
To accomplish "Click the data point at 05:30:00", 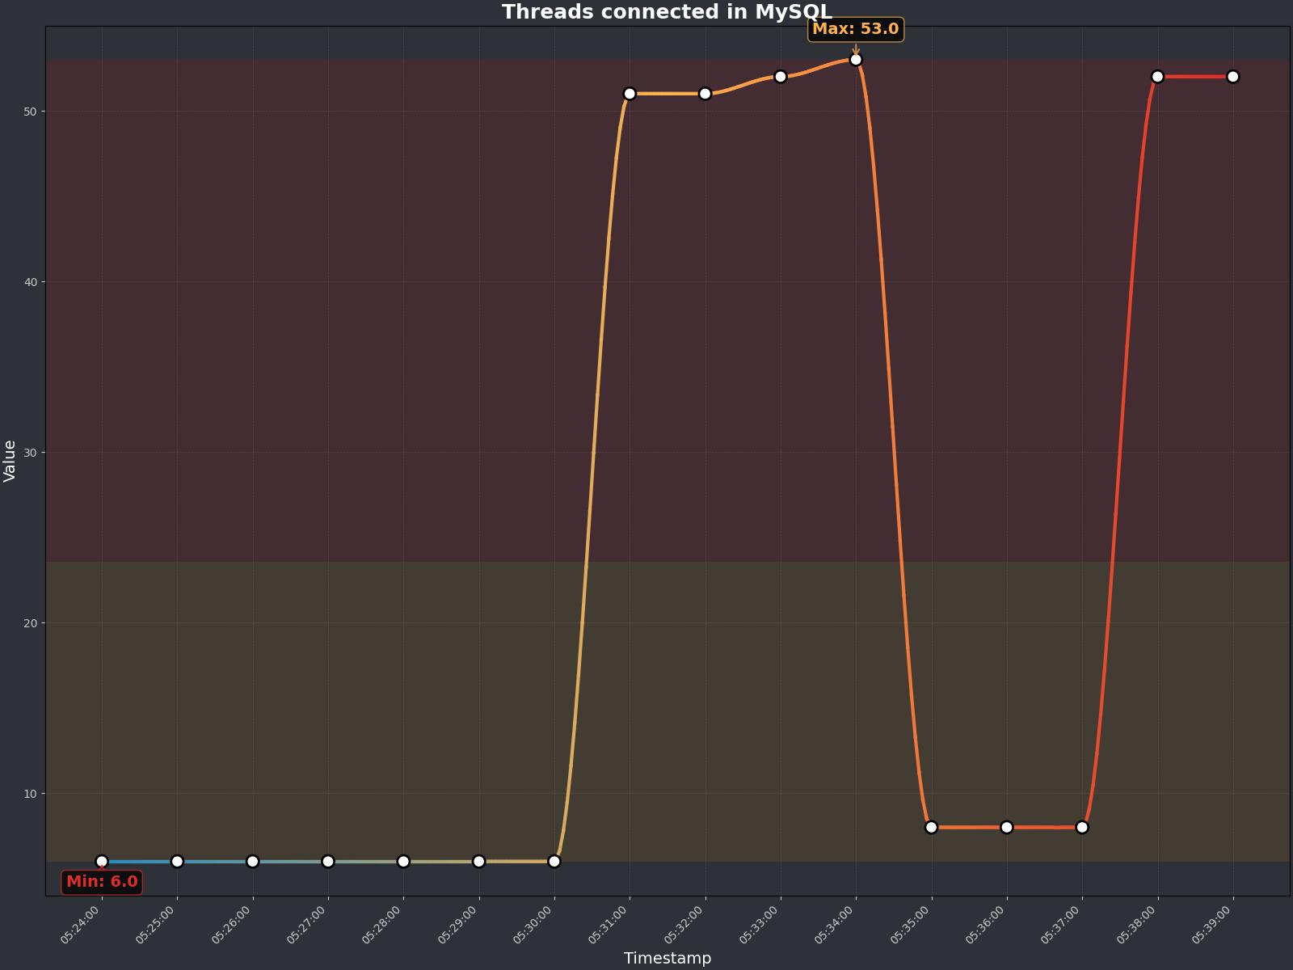I will tap(554, 862).
